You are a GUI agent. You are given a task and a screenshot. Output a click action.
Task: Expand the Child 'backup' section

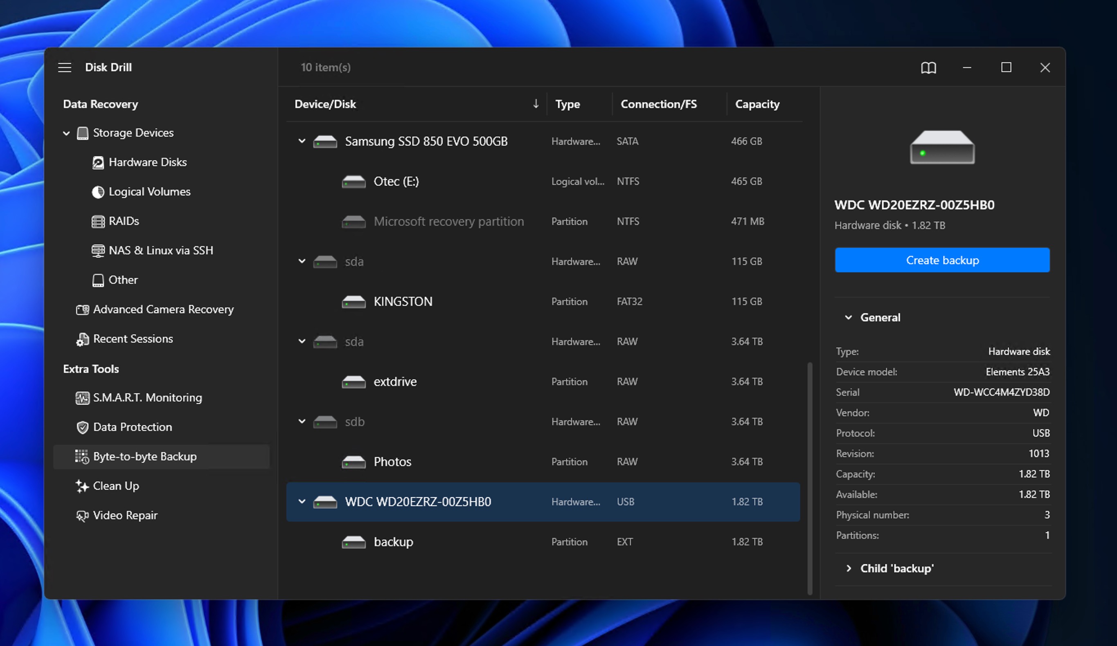pyautogui.click(x=849, y=568)
